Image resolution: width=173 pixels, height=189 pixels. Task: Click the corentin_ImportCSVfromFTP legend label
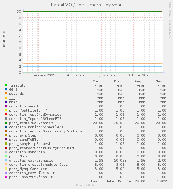click(35, 119)
